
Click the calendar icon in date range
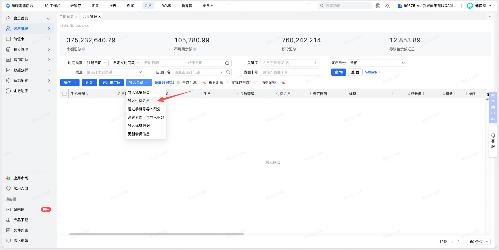pyautogui.click(x=227, y=63)
